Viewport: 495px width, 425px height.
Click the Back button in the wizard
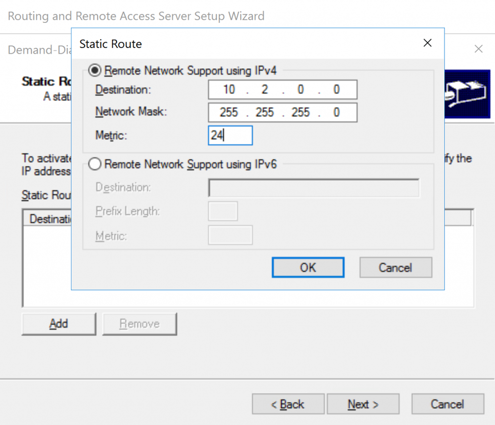tap(288, 404)
